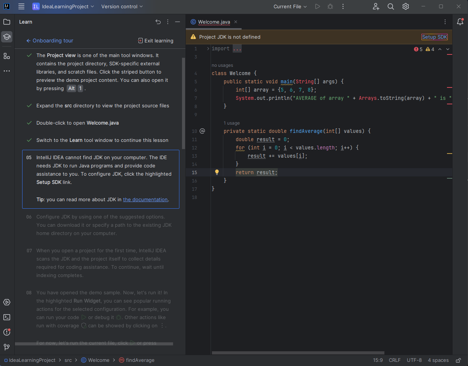Click the gutter icon on line 10
This screenshot has width=468, height=366.
point(202,131)
